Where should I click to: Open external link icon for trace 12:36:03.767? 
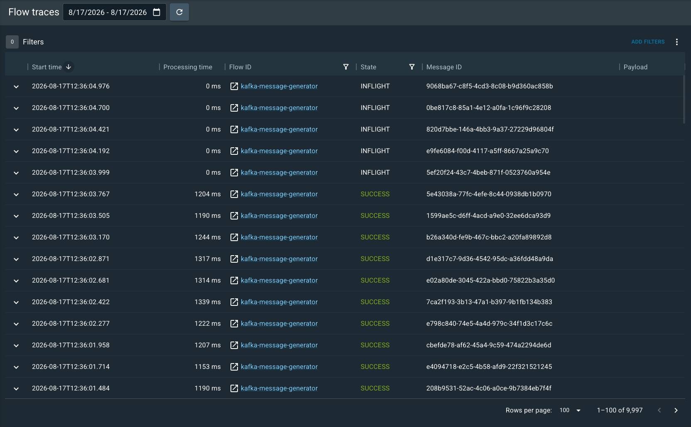(x=234, y=194)
